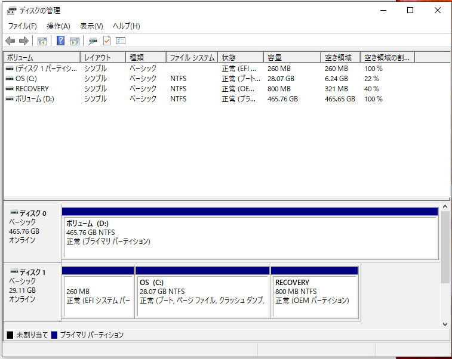Select ボリューム (D:) in the volume list
This screenshot has height=359, width=452.
point(35,99)
